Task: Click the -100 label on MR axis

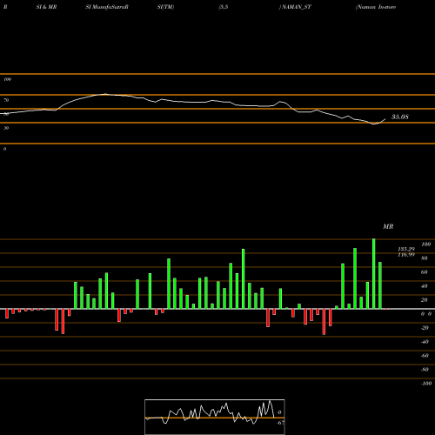Action: (426, 384)
